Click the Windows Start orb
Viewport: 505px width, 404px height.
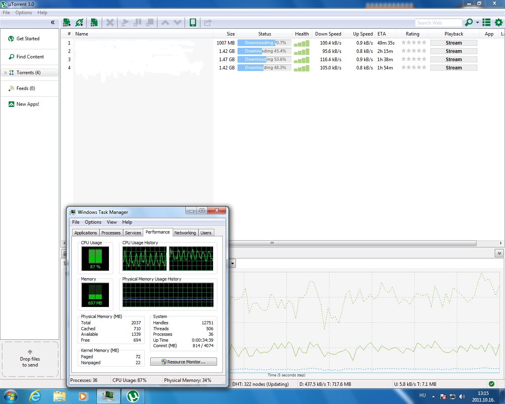tap(10, 396)
